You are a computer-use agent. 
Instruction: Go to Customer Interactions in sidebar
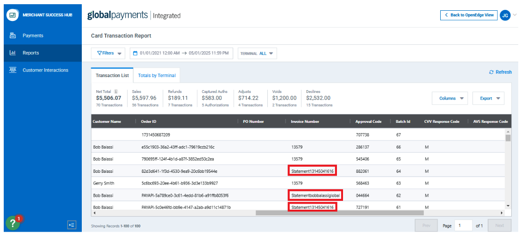coord(45,70)
